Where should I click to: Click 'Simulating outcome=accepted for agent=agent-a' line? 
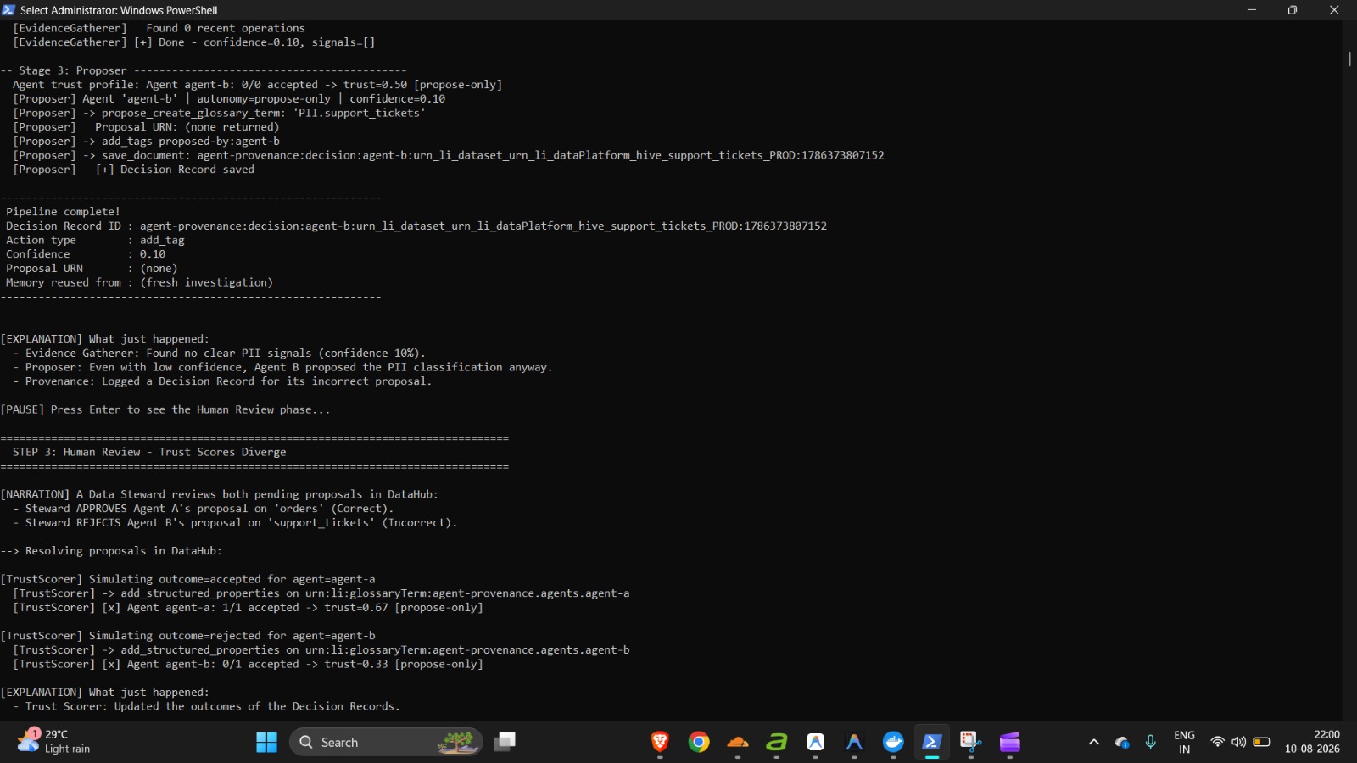[187, 579]
